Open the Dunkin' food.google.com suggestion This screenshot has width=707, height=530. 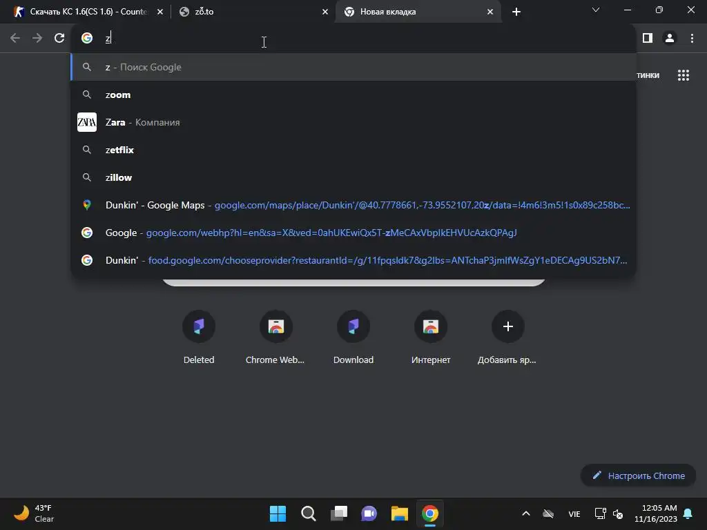353,260
